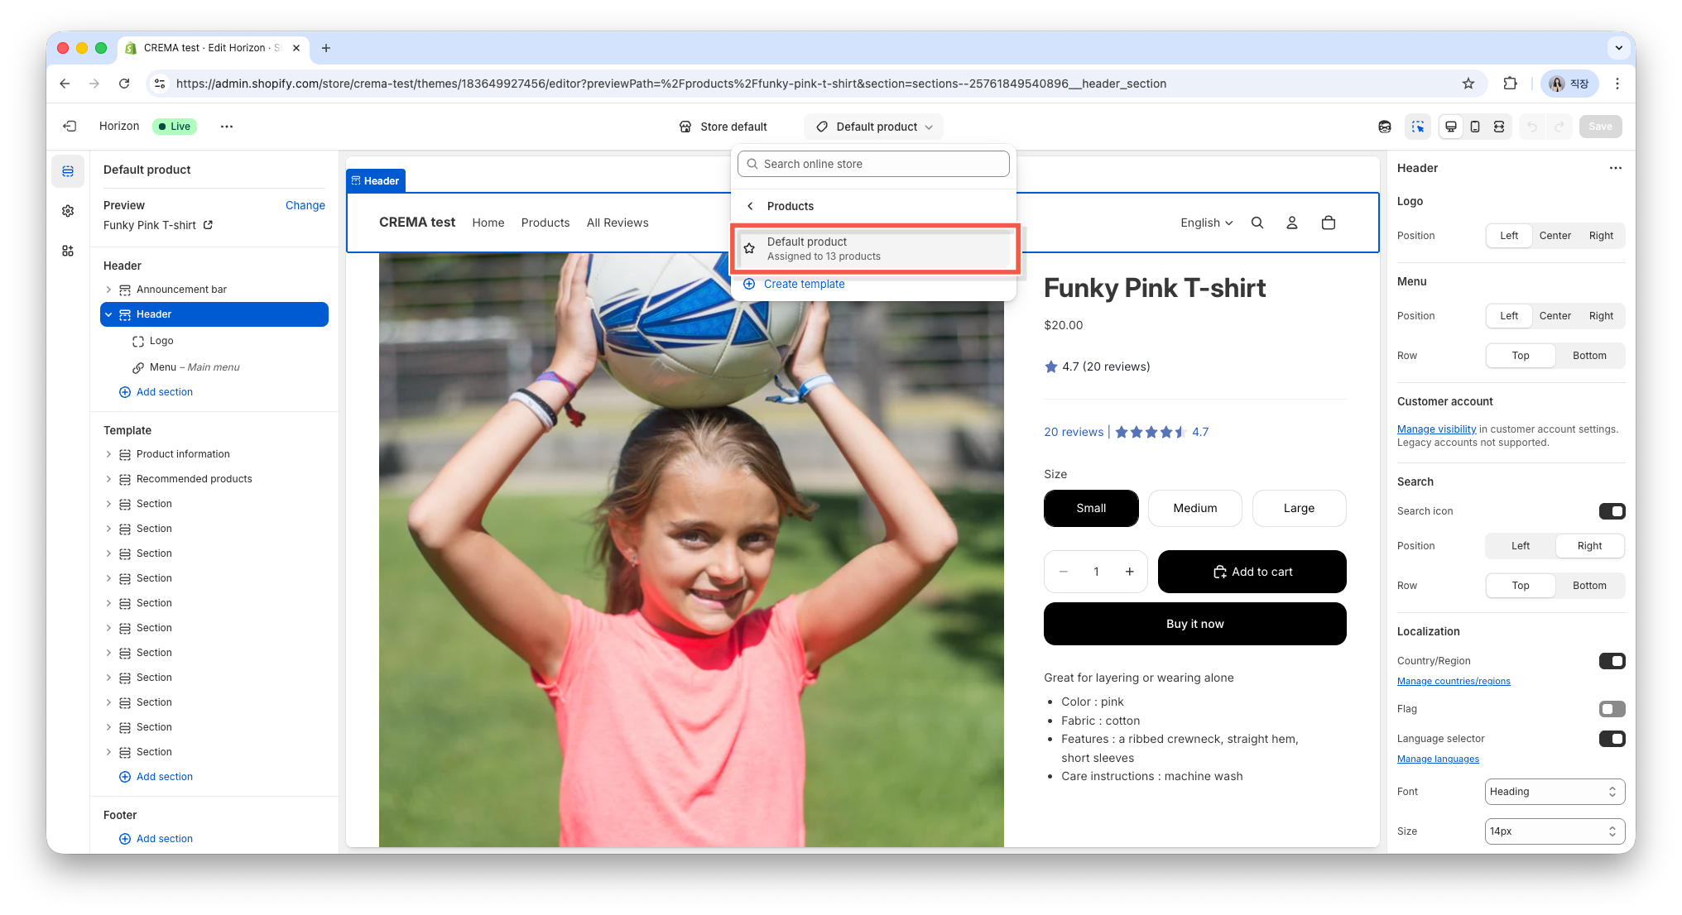This screenshot has height=915, width=1682.
Task: Open the Header panel ellipsis menu
Action: pos(1615,168)
